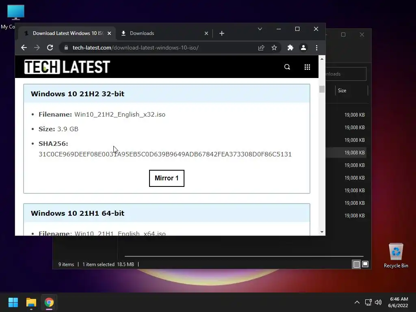Go back in Chrome
The image size is (416, 312).
coord(24,48)
